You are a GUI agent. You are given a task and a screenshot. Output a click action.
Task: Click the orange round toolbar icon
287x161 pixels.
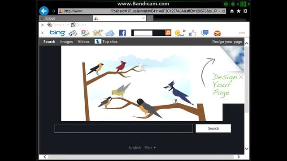[x=217, y=33]
